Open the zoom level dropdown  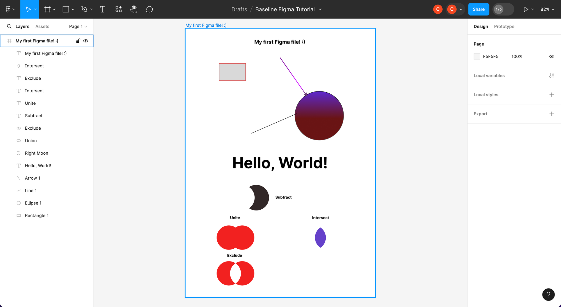click(547, 9)
